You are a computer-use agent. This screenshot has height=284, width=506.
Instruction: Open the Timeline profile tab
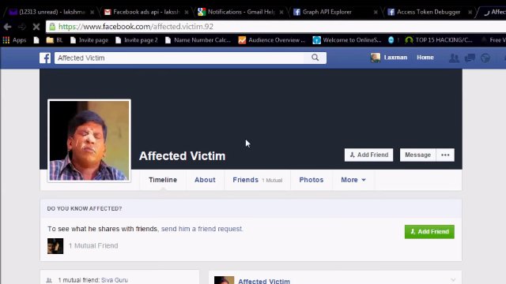163,180
